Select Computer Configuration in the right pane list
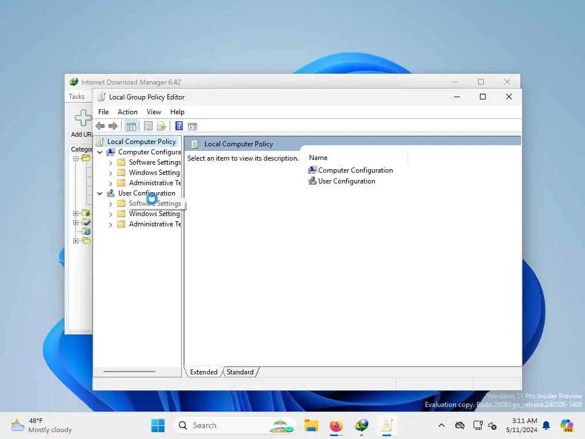585x439 pixels. pyautogui.click(x=351, y=170)
